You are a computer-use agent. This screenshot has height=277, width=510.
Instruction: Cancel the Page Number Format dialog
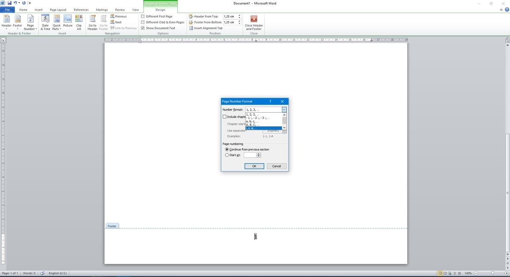[276, 166]
